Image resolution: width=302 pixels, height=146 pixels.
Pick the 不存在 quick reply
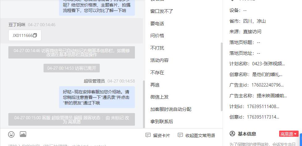click(x=157, y=73)
